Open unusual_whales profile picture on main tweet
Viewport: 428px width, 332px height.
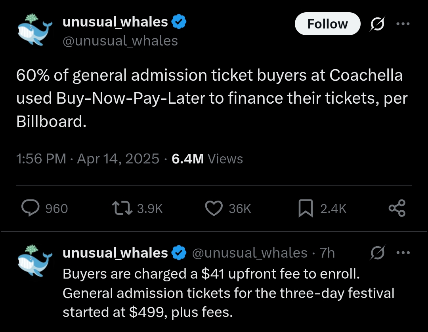35,30
